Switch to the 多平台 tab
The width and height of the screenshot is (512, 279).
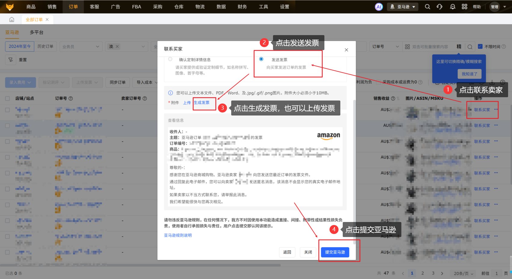pyautogui.click(x=36, y=32)
